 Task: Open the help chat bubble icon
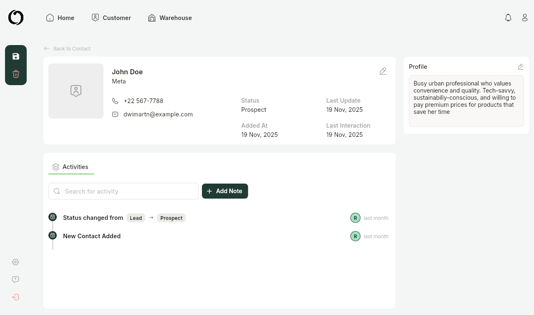click(15, 280)
